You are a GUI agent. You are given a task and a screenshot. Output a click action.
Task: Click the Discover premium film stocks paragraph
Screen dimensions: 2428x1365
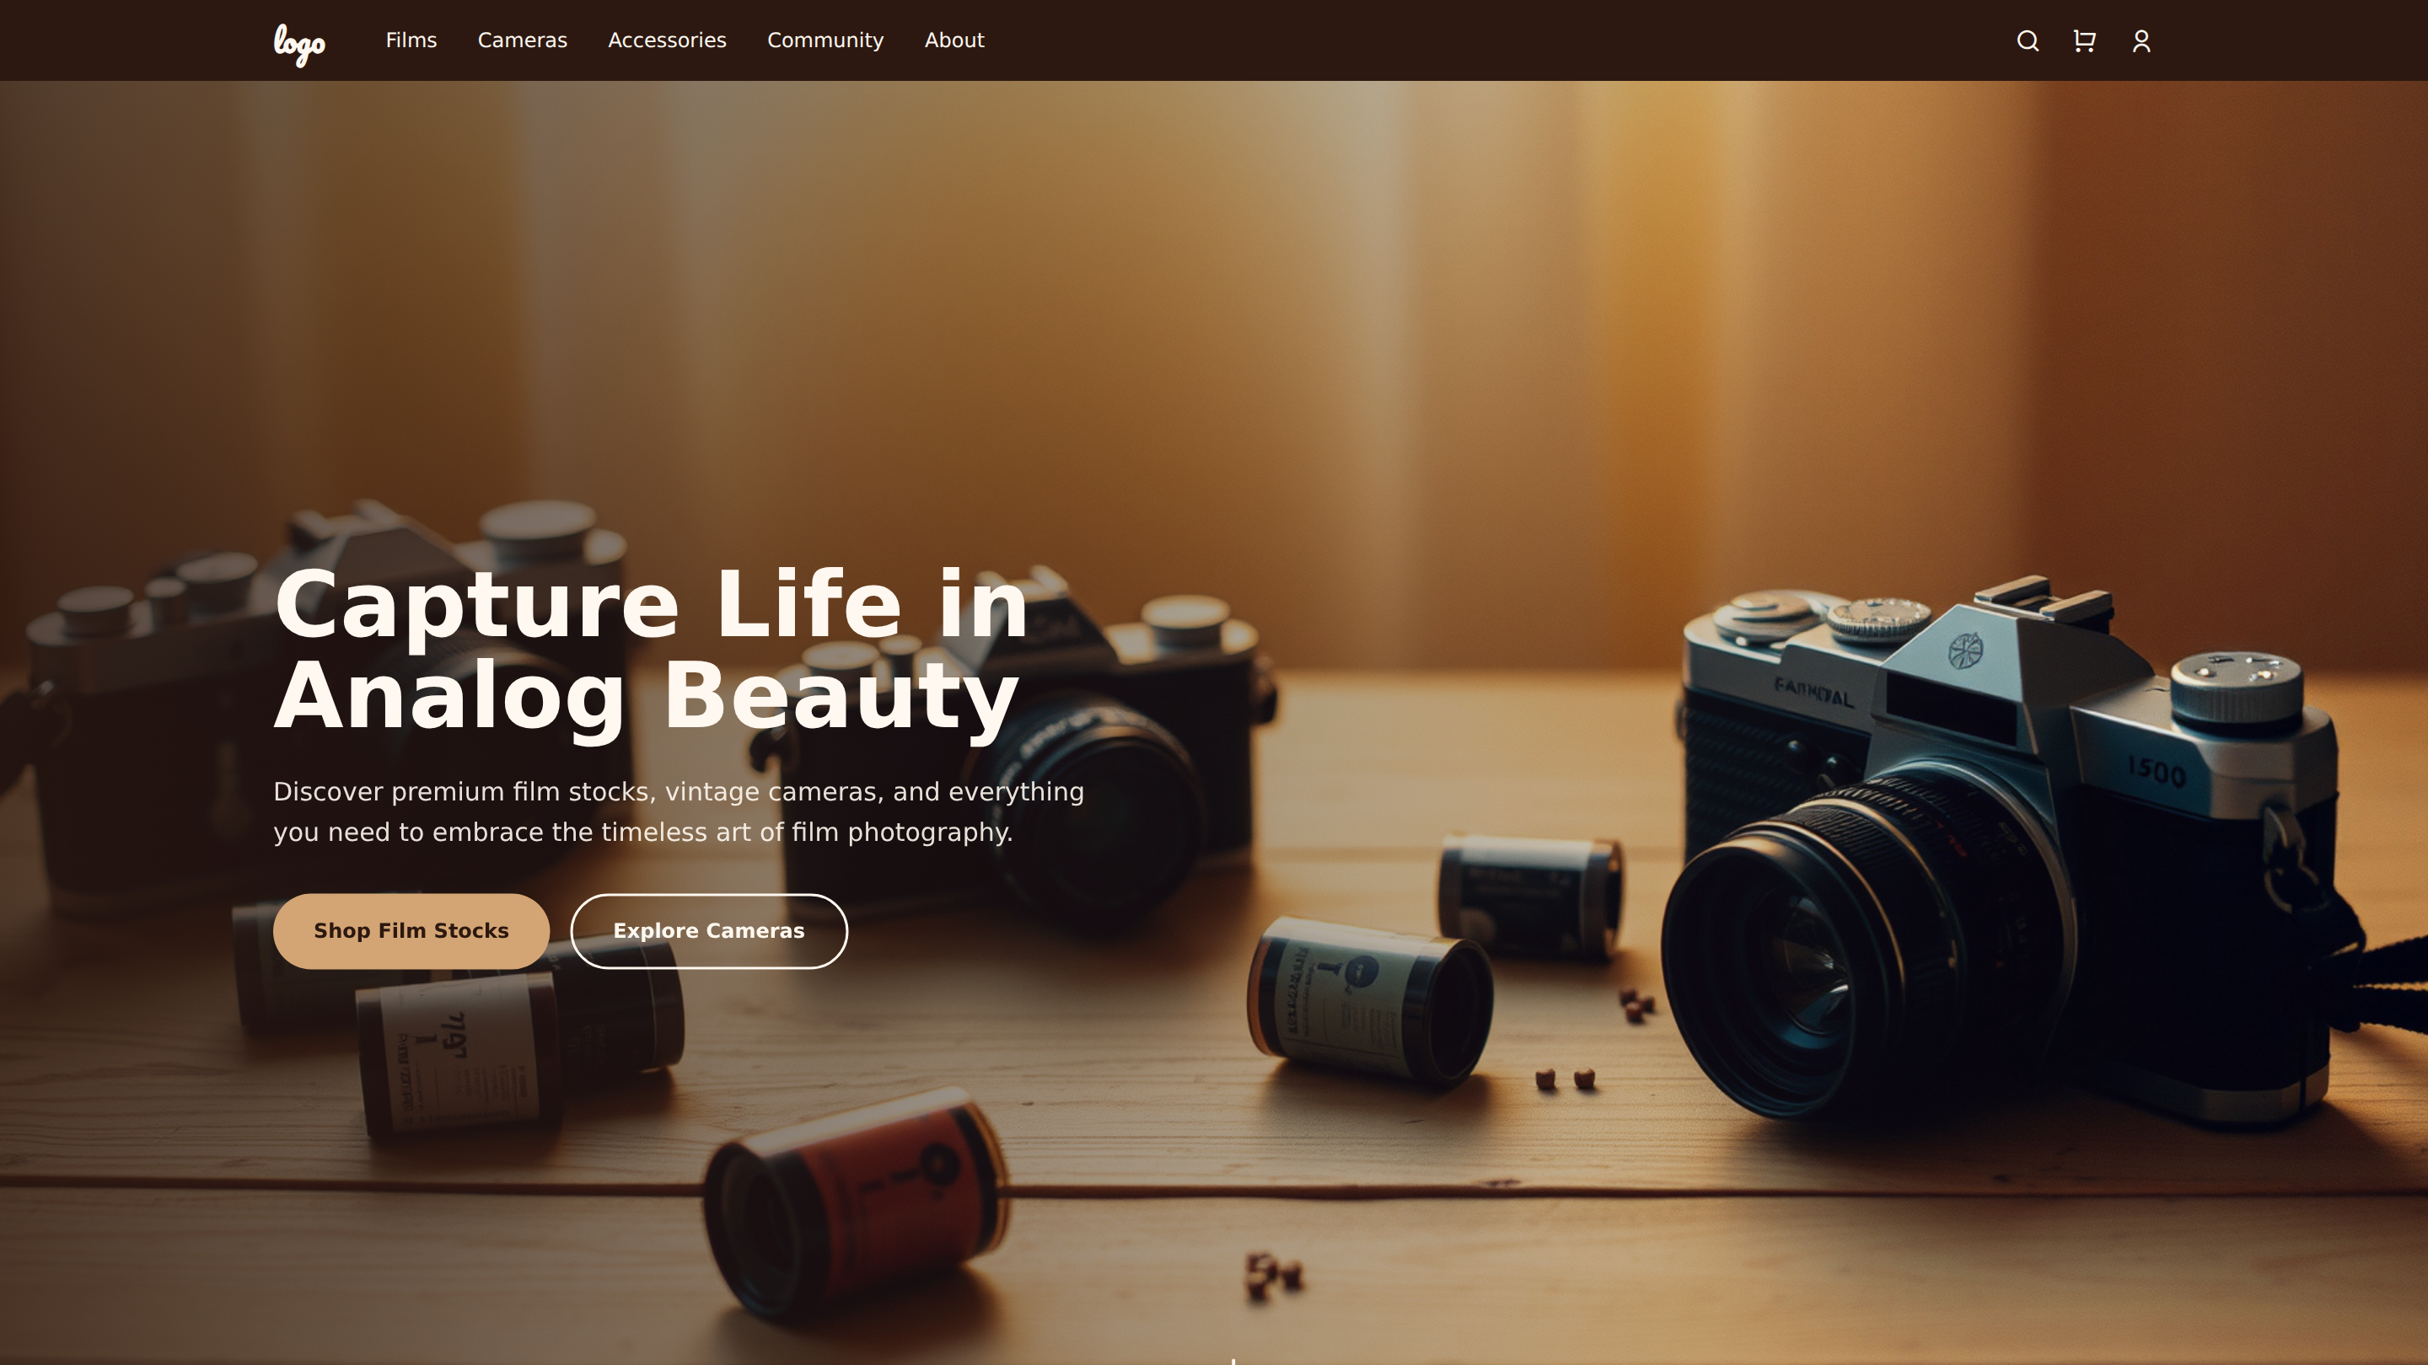click(x=679, y=811)
